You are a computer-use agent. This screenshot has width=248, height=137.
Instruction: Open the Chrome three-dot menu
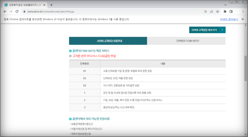(x=243, y=12)
